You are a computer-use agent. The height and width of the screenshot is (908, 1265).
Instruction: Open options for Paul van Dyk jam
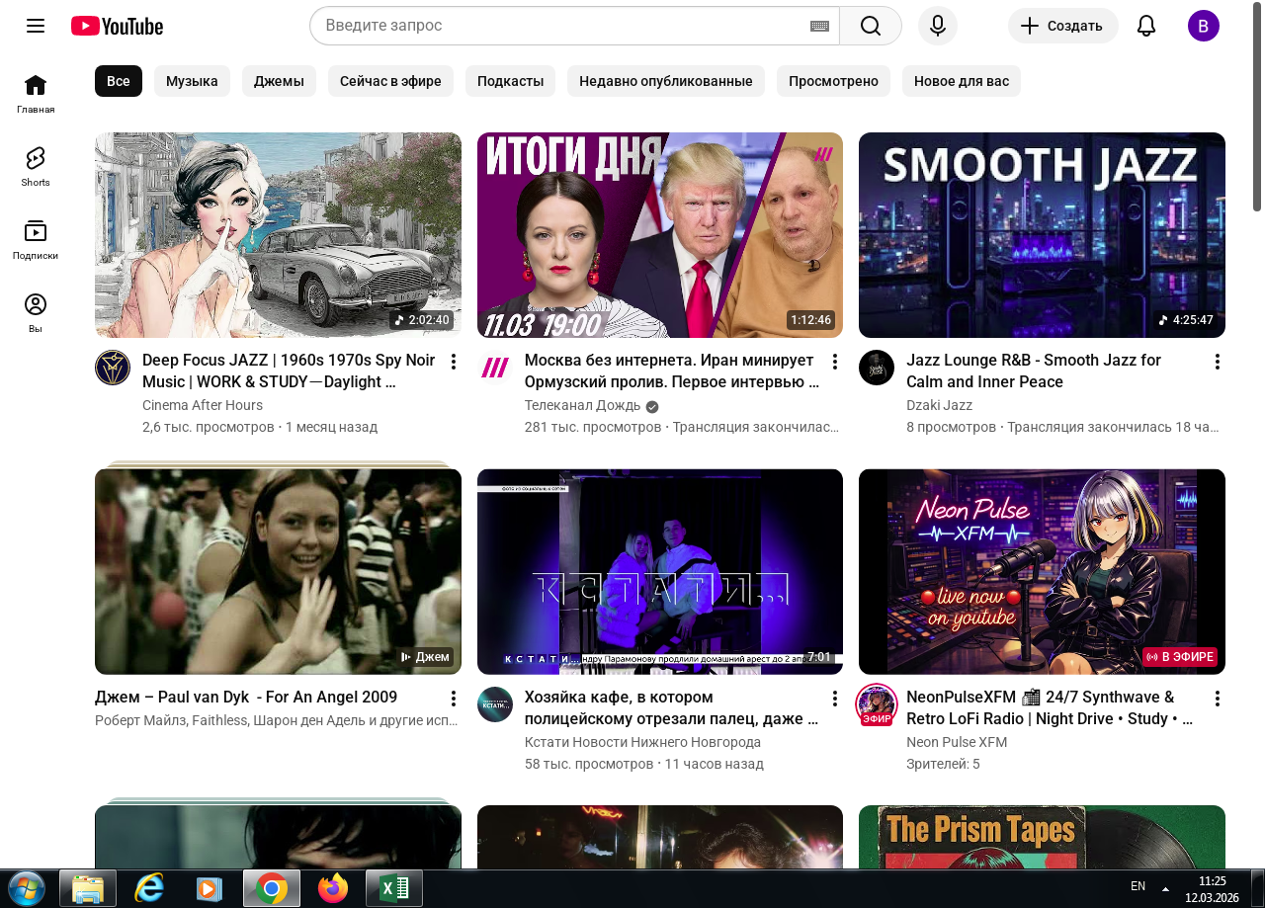[x=454, y=699]
